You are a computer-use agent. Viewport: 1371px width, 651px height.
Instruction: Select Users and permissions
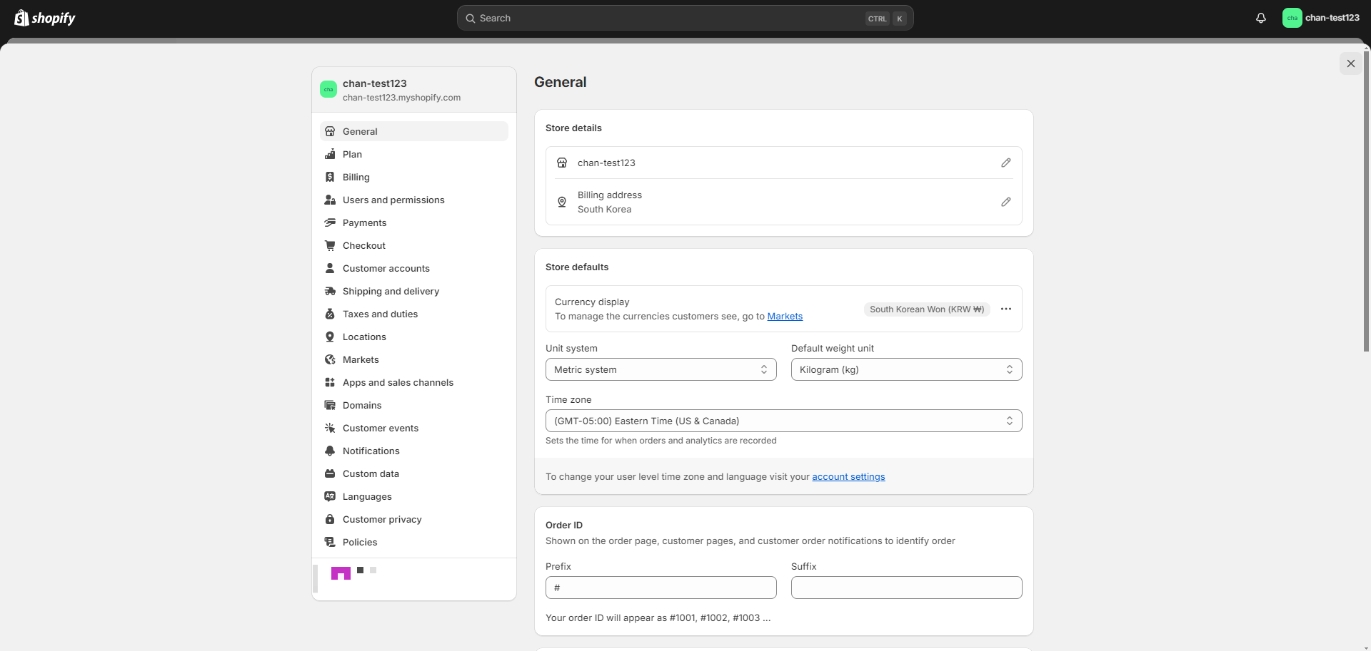pos(414,200)
